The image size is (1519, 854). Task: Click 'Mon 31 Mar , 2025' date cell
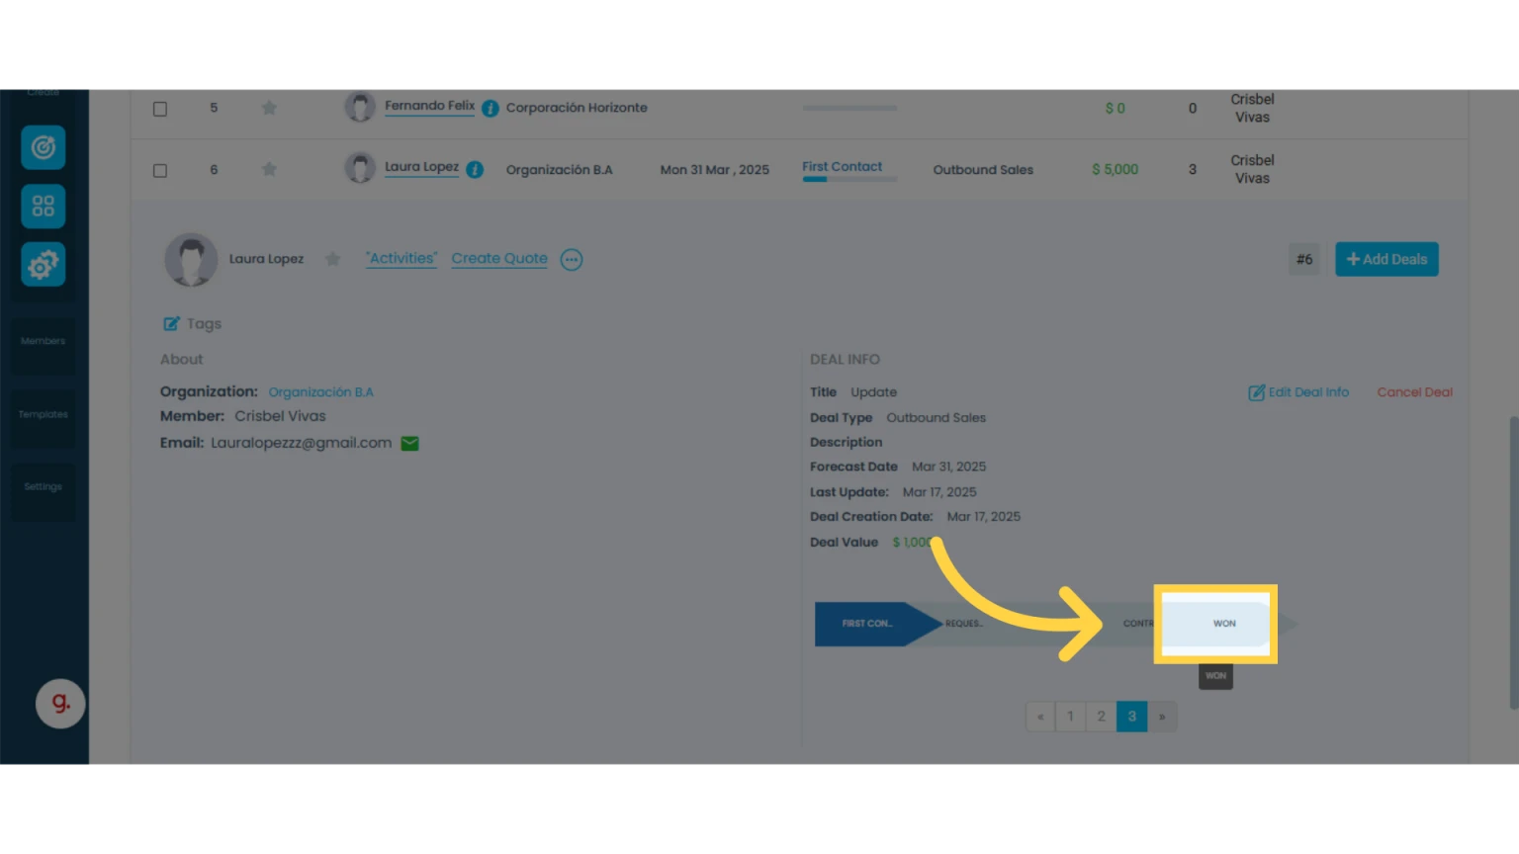pos(715,170)
